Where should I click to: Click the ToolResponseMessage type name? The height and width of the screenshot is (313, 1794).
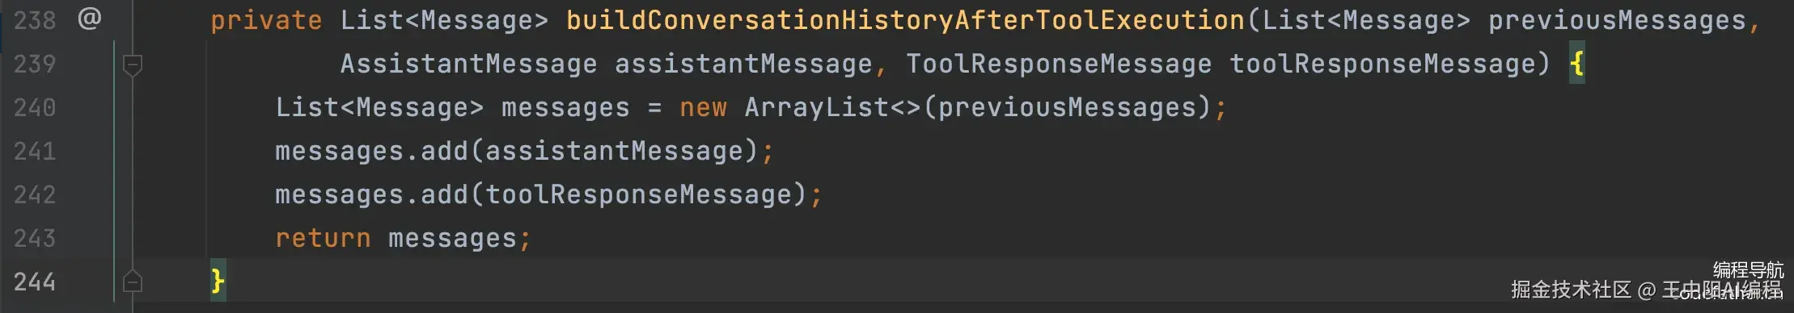click(x=1059, y=64)
